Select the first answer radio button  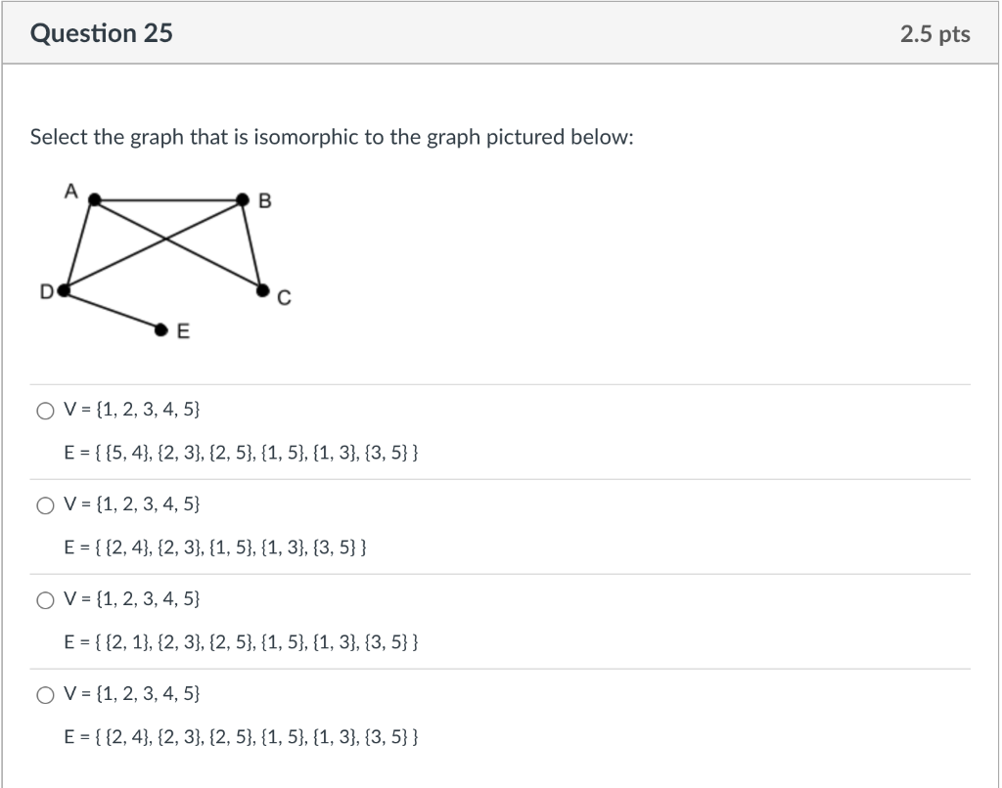click(x=45, y=411)
